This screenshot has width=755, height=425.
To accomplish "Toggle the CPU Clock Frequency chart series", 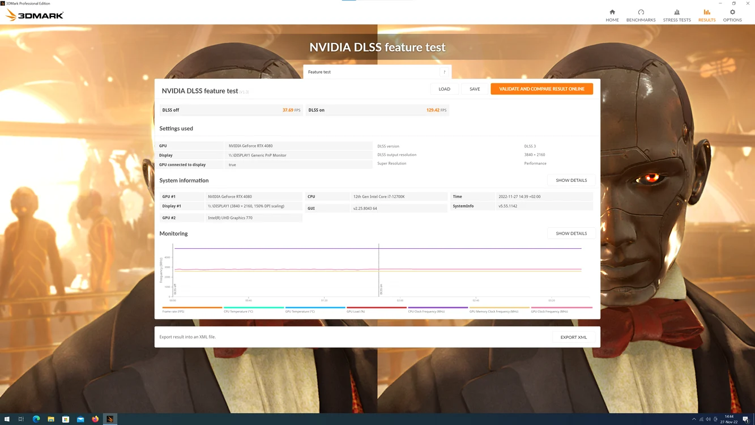I will 438,309.
